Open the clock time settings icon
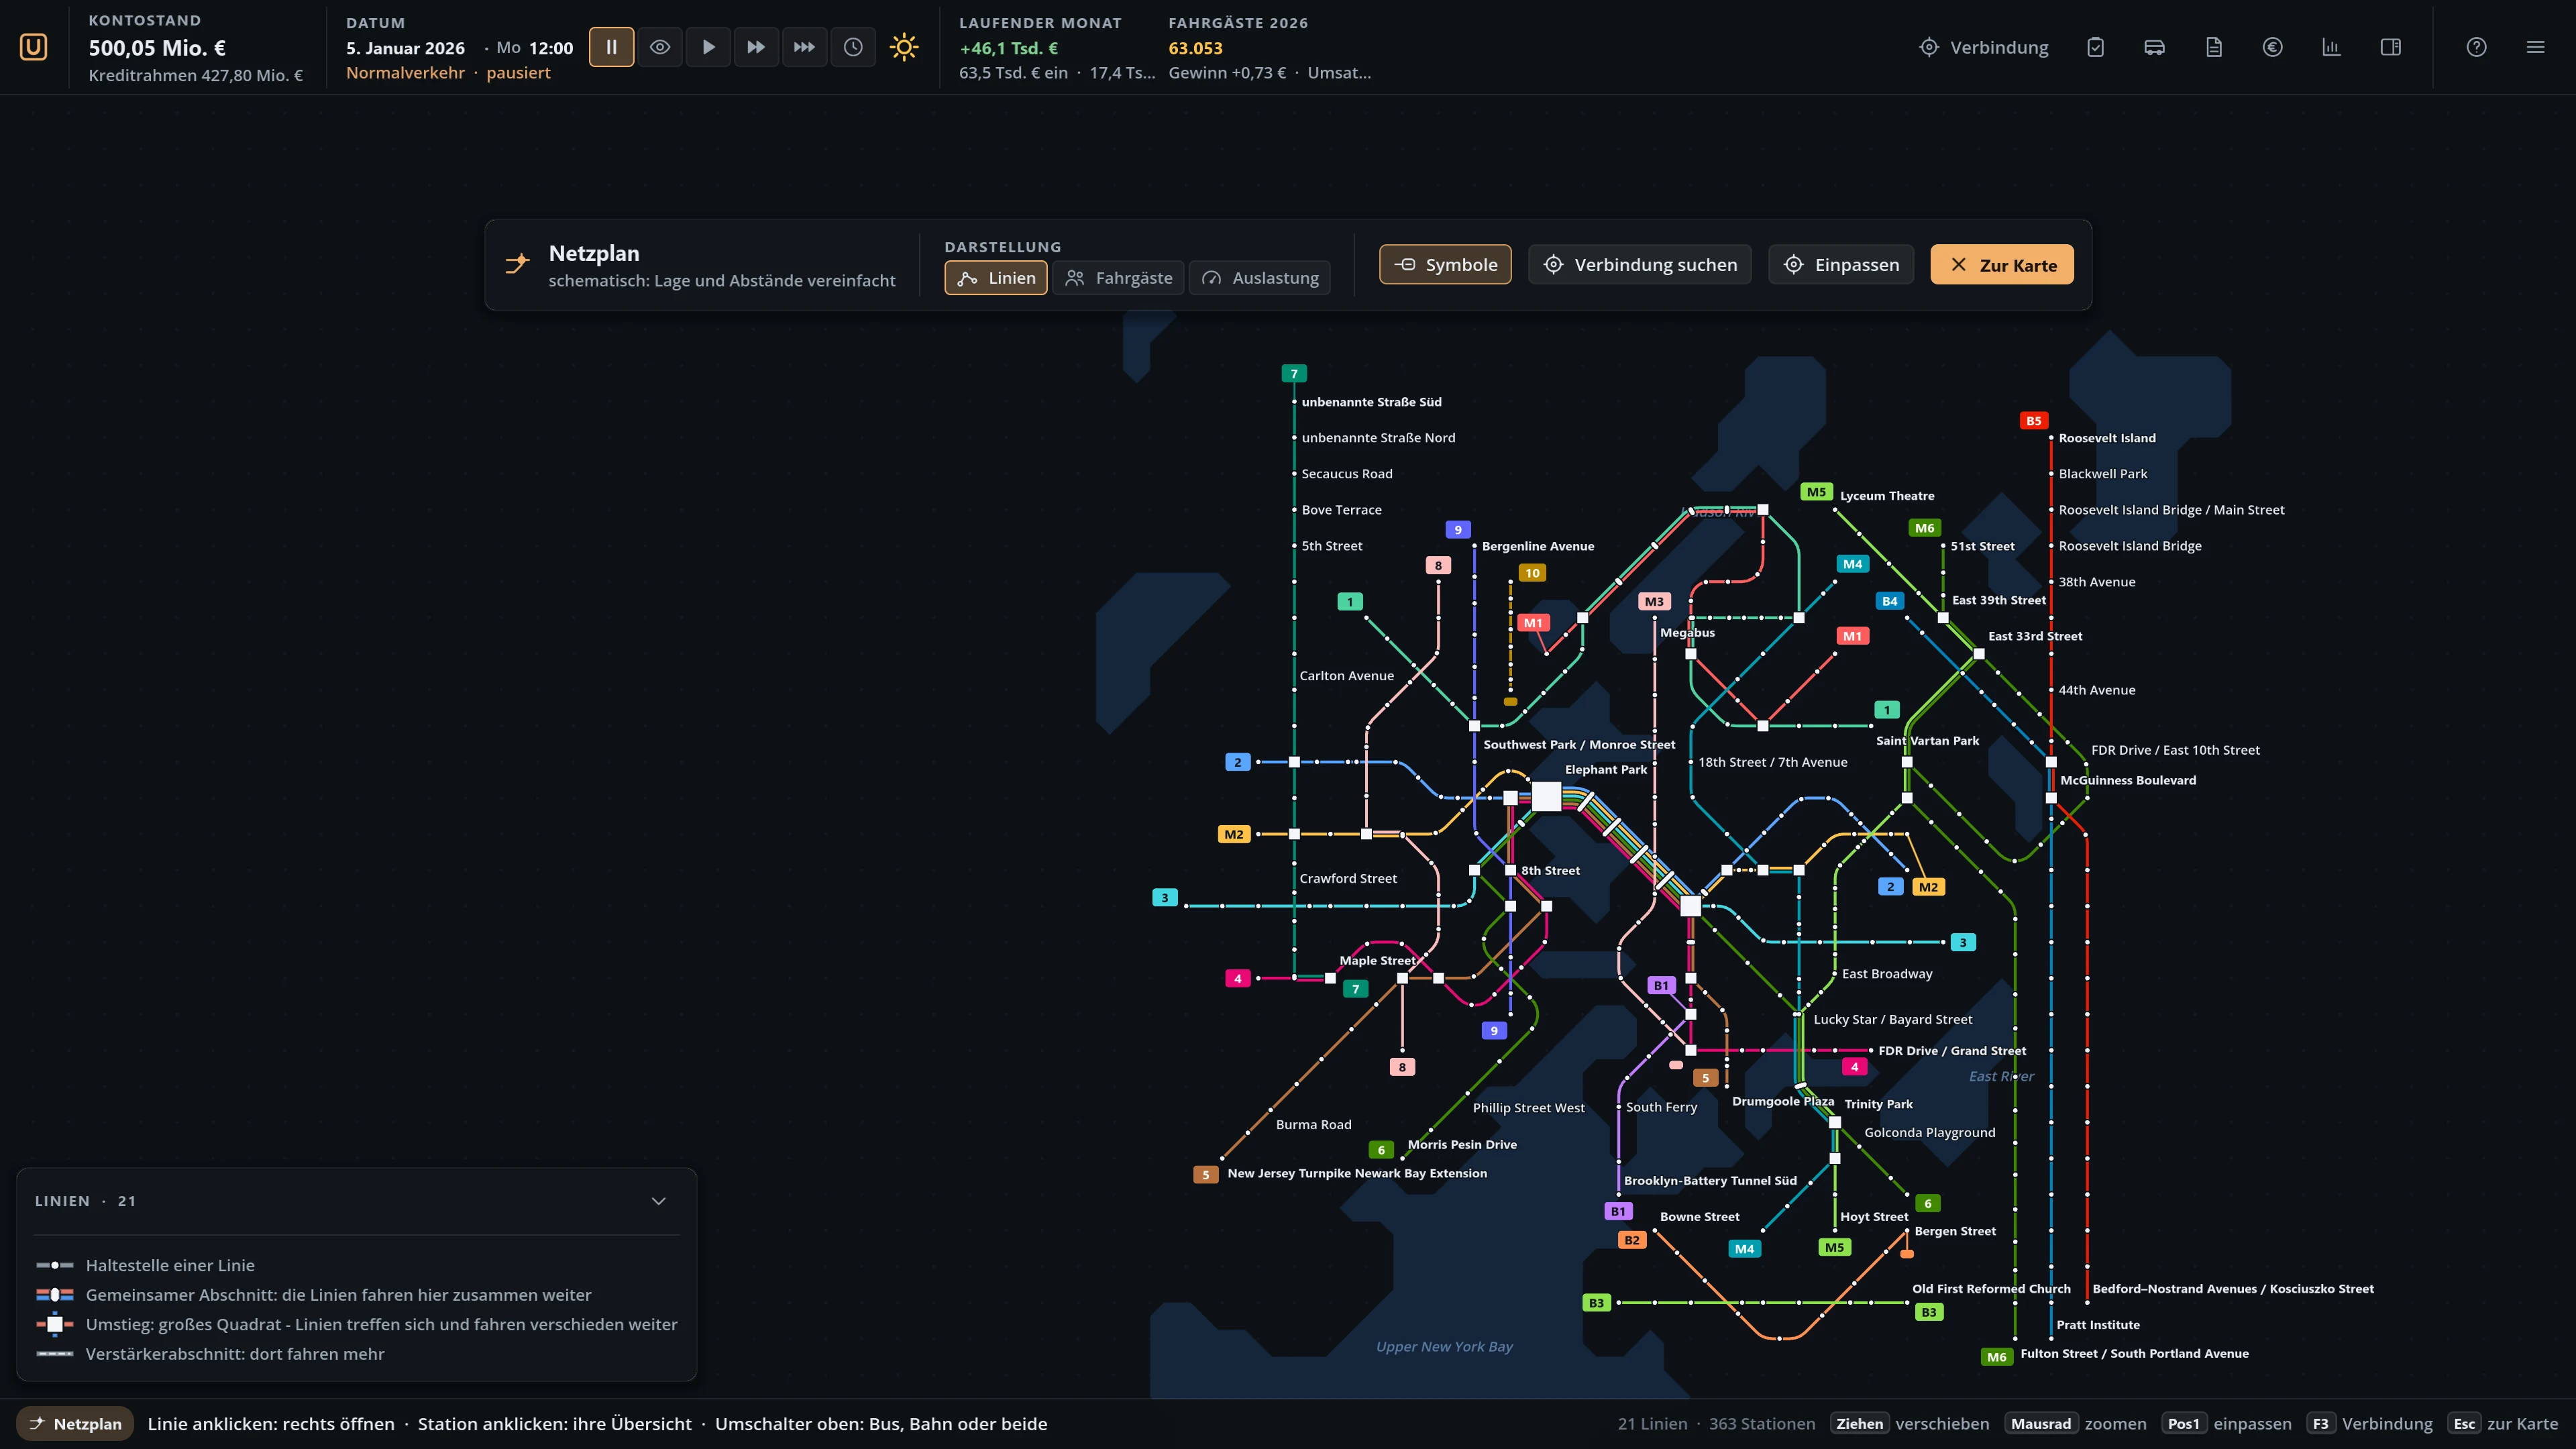 (x=853, y=47)
